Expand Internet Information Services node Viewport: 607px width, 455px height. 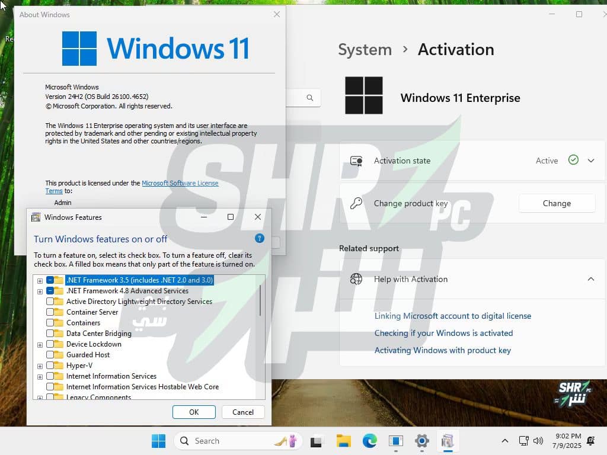coord(40,376)
